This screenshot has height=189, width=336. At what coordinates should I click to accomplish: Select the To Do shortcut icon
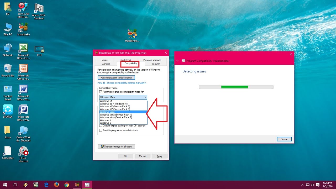pos(23,154)
